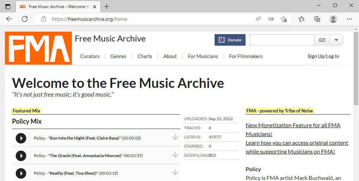Open a new tab with plus button
This screenshot has width=359, height=181.
pyautogui.click(x=106, y=7)
